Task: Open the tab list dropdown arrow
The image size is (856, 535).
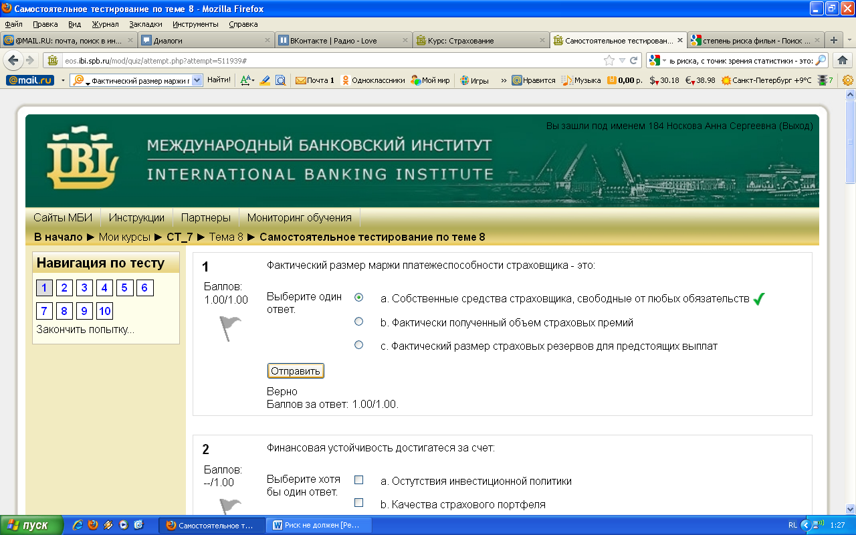Action: click(x=850, y=40)
